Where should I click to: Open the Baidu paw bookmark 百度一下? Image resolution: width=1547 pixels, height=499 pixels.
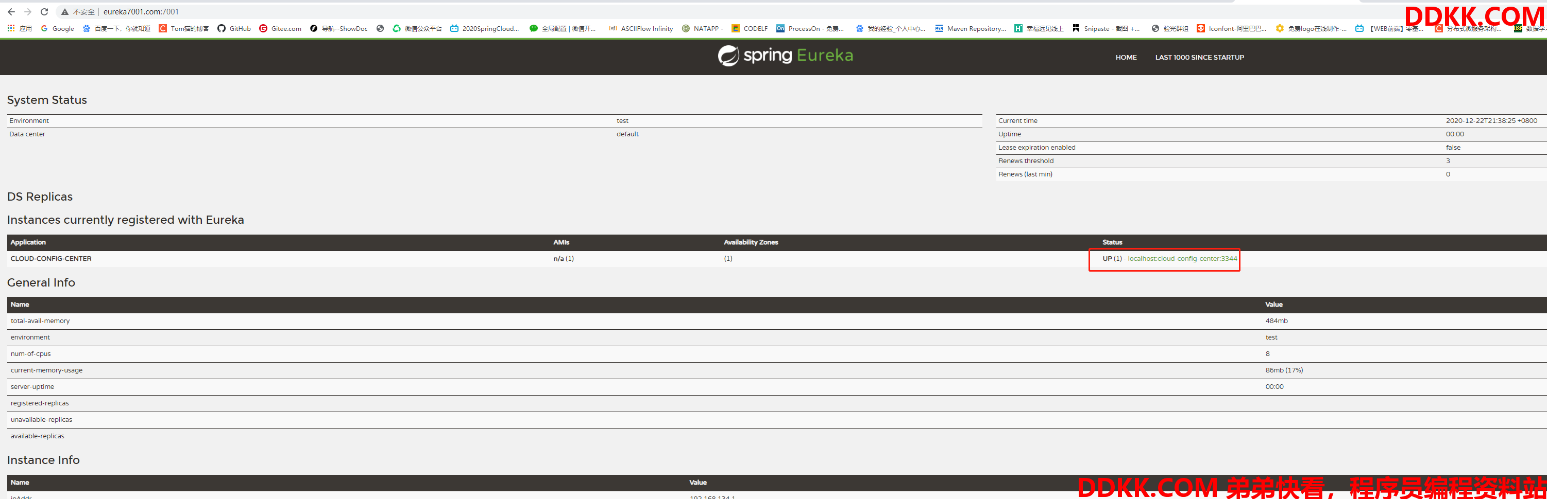pyautogui.click(x=116, y=28)
